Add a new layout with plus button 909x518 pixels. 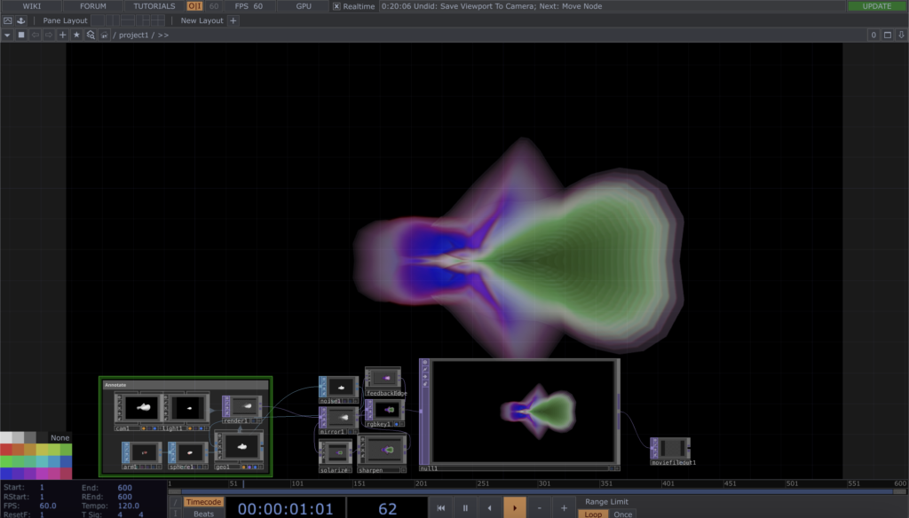pos(233,20)
